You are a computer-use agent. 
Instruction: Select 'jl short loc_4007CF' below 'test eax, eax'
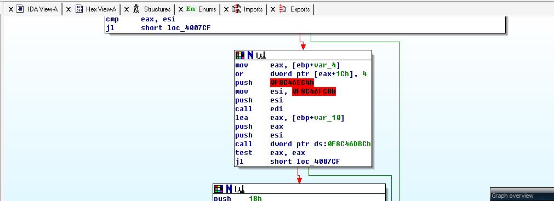click(288, 162)
